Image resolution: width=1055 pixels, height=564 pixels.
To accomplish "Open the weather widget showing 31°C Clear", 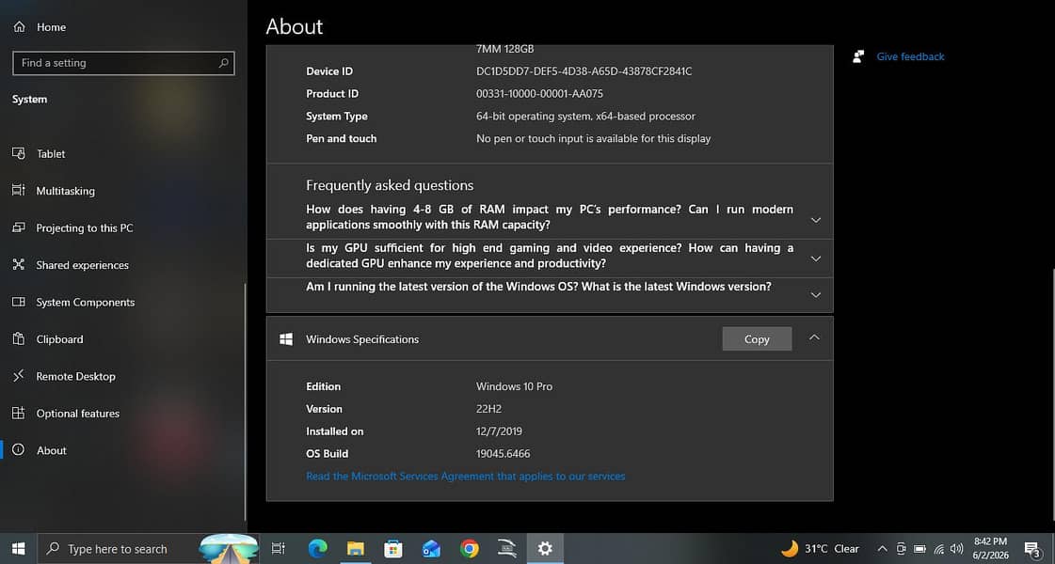I will coord(820,549).
